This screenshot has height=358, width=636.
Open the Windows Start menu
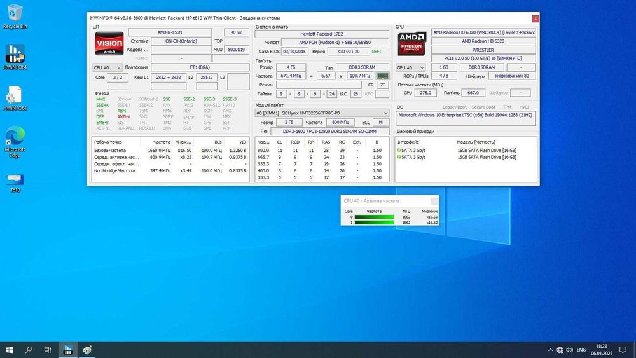[10, 350]
